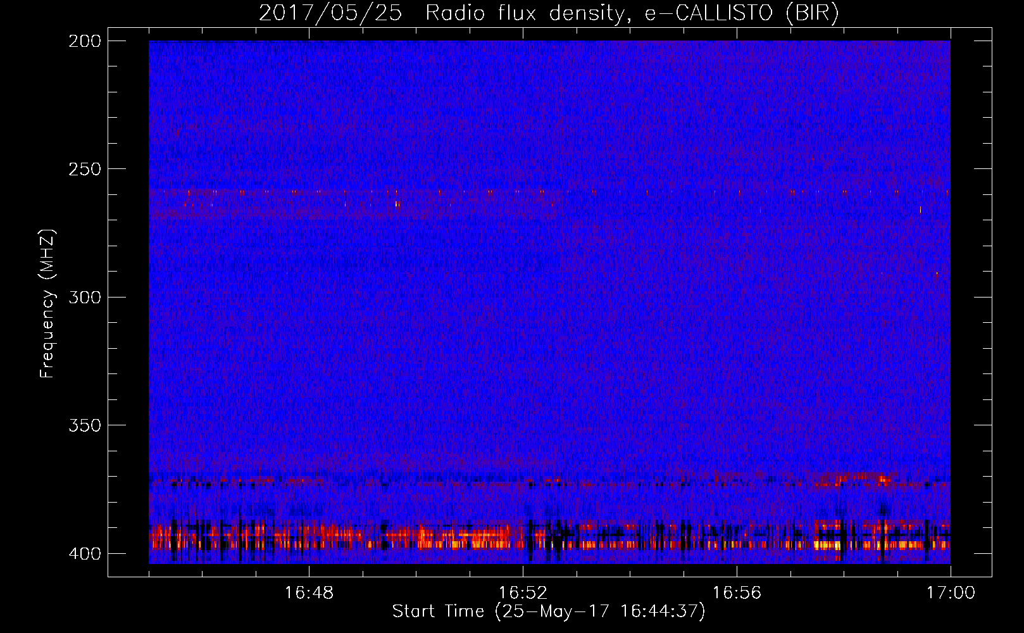Click the 300 frequency tick label
The height and width of the screenshot is (633, 1024).
(x=85, y=298)
